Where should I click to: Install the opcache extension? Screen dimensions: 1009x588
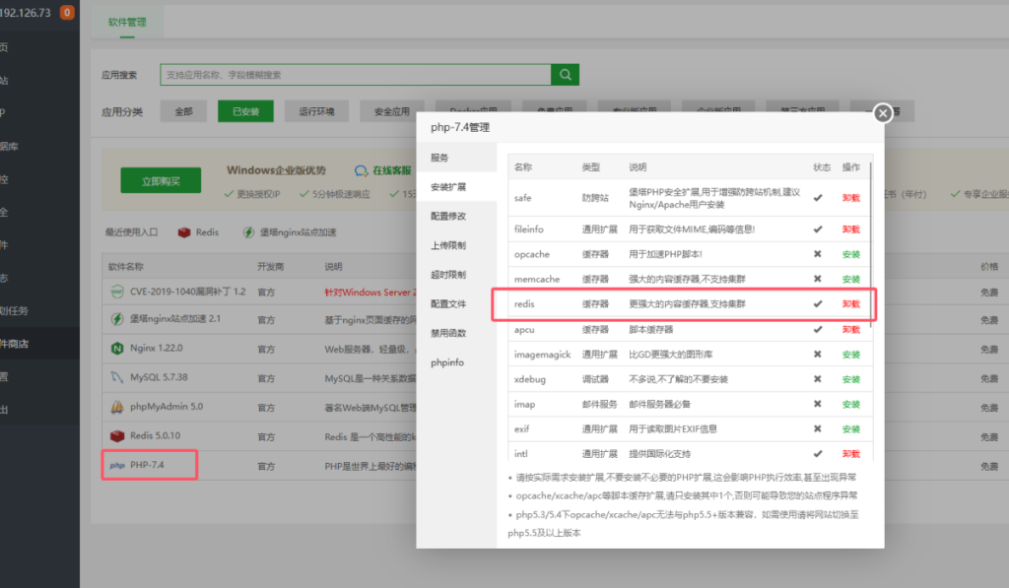[x=850, y=254]
